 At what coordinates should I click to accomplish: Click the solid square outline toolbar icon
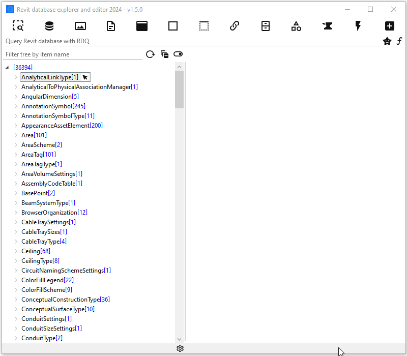tap(173, 26)
